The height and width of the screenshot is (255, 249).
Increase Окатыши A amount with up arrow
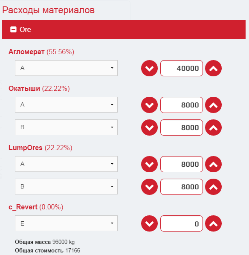pos(213,105)
